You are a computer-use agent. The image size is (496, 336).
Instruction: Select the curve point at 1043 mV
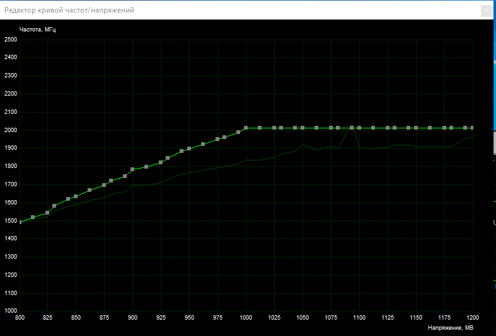point(295,128)
